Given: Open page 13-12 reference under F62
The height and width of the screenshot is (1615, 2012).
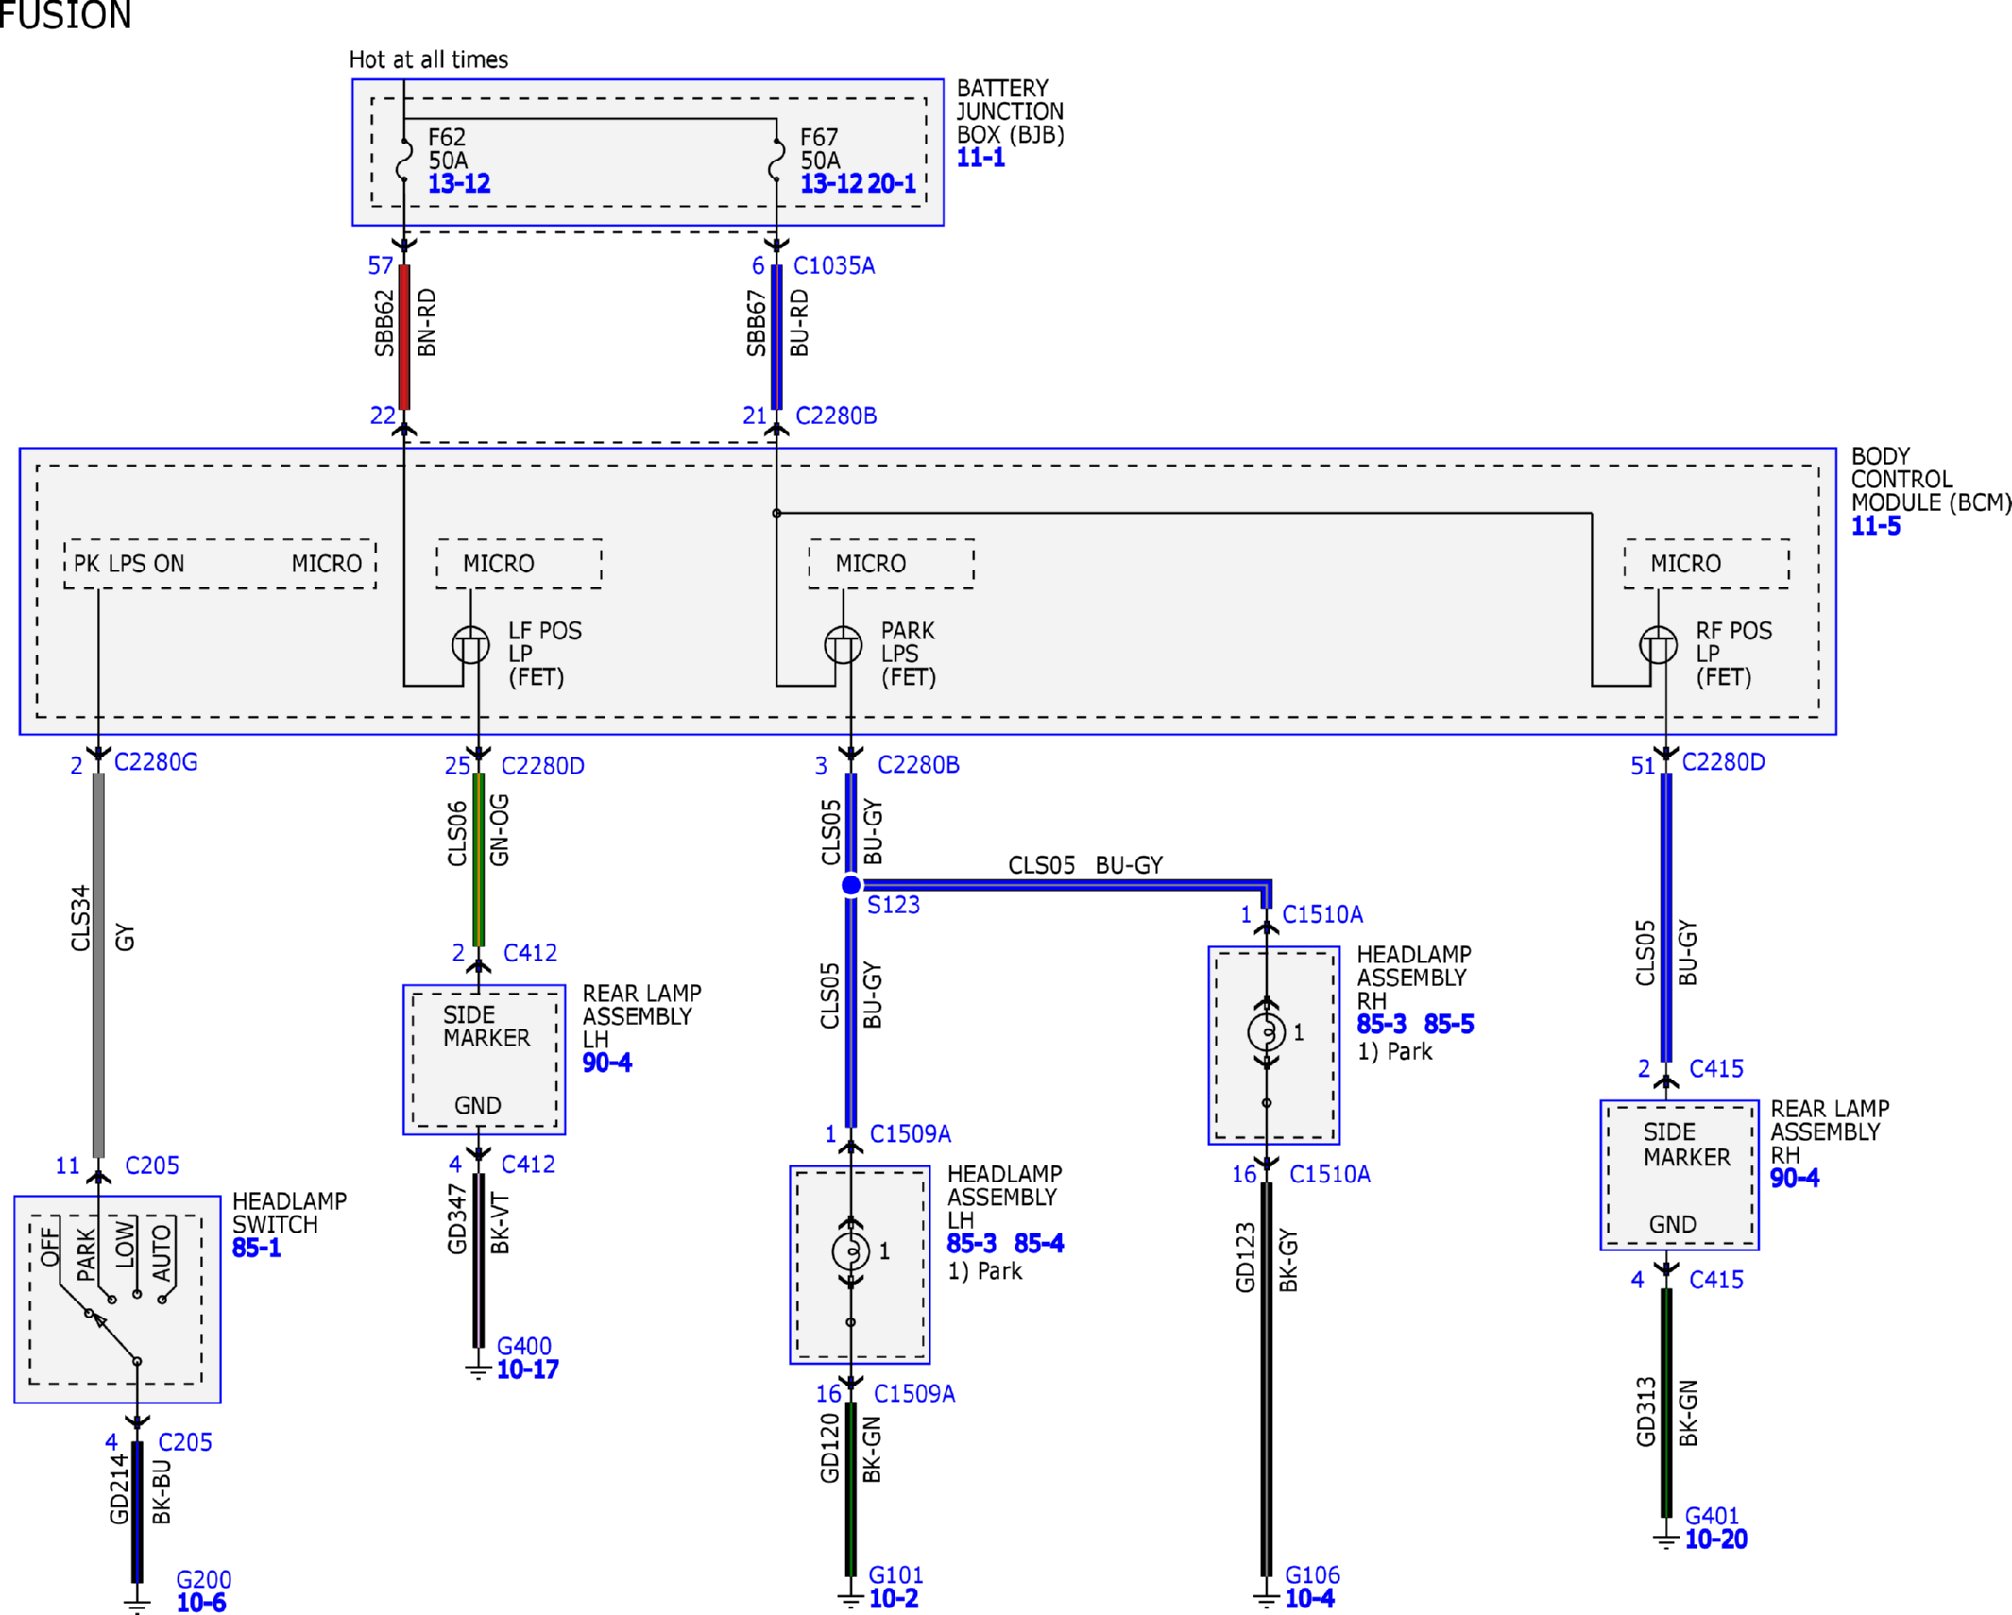Looking at the screenshot, I should [x=459, y=183].
